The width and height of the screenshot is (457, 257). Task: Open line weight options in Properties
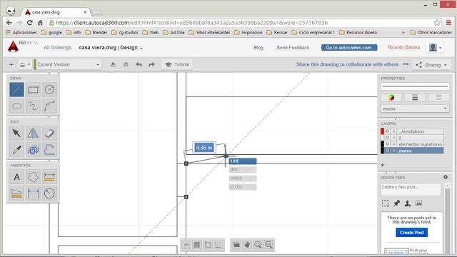coord(415,98)
